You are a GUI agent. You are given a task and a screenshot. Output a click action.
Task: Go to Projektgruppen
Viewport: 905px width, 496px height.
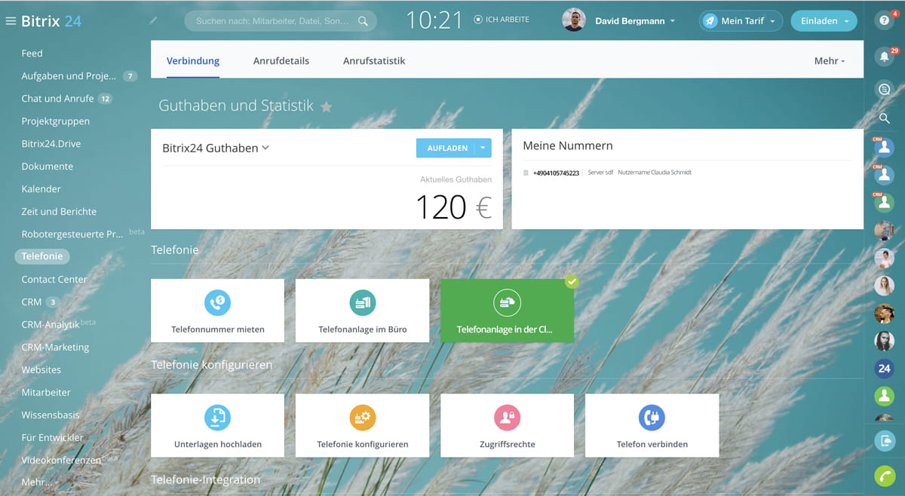pyautogui.click(x=56, y=121)
